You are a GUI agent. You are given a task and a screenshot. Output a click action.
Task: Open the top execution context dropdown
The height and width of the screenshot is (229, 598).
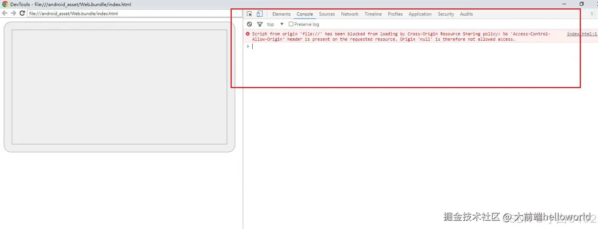click(275, 24)
